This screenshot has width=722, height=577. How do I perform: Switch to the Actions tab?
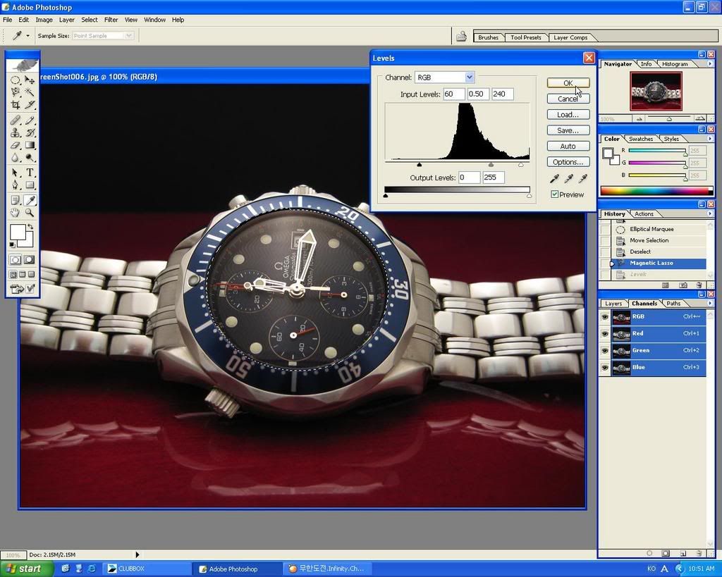pos(644,214)
